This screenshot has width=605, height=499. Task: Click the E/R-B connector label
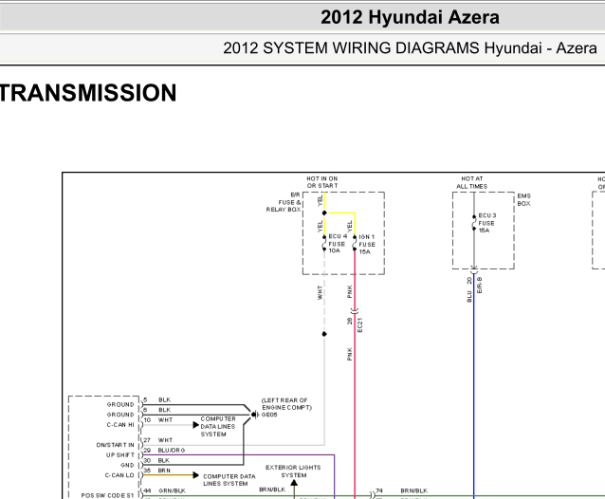(480, 285)
